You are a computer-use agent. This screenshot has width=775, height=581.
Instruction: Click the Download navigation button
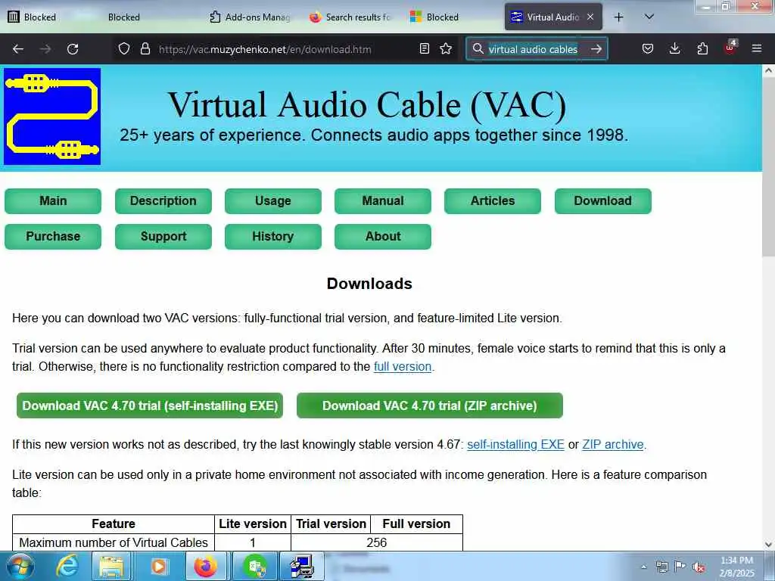[x=602, y=201]
